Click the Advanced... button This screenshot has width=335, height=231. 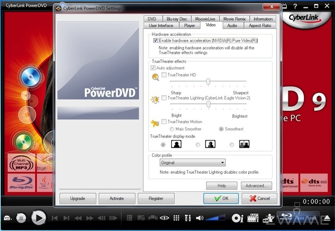coord(256,185)
